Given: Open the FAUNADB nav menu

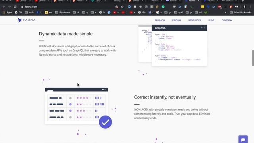Looking at the screenshot, I should pyautogui.click(x=160, y=20).
